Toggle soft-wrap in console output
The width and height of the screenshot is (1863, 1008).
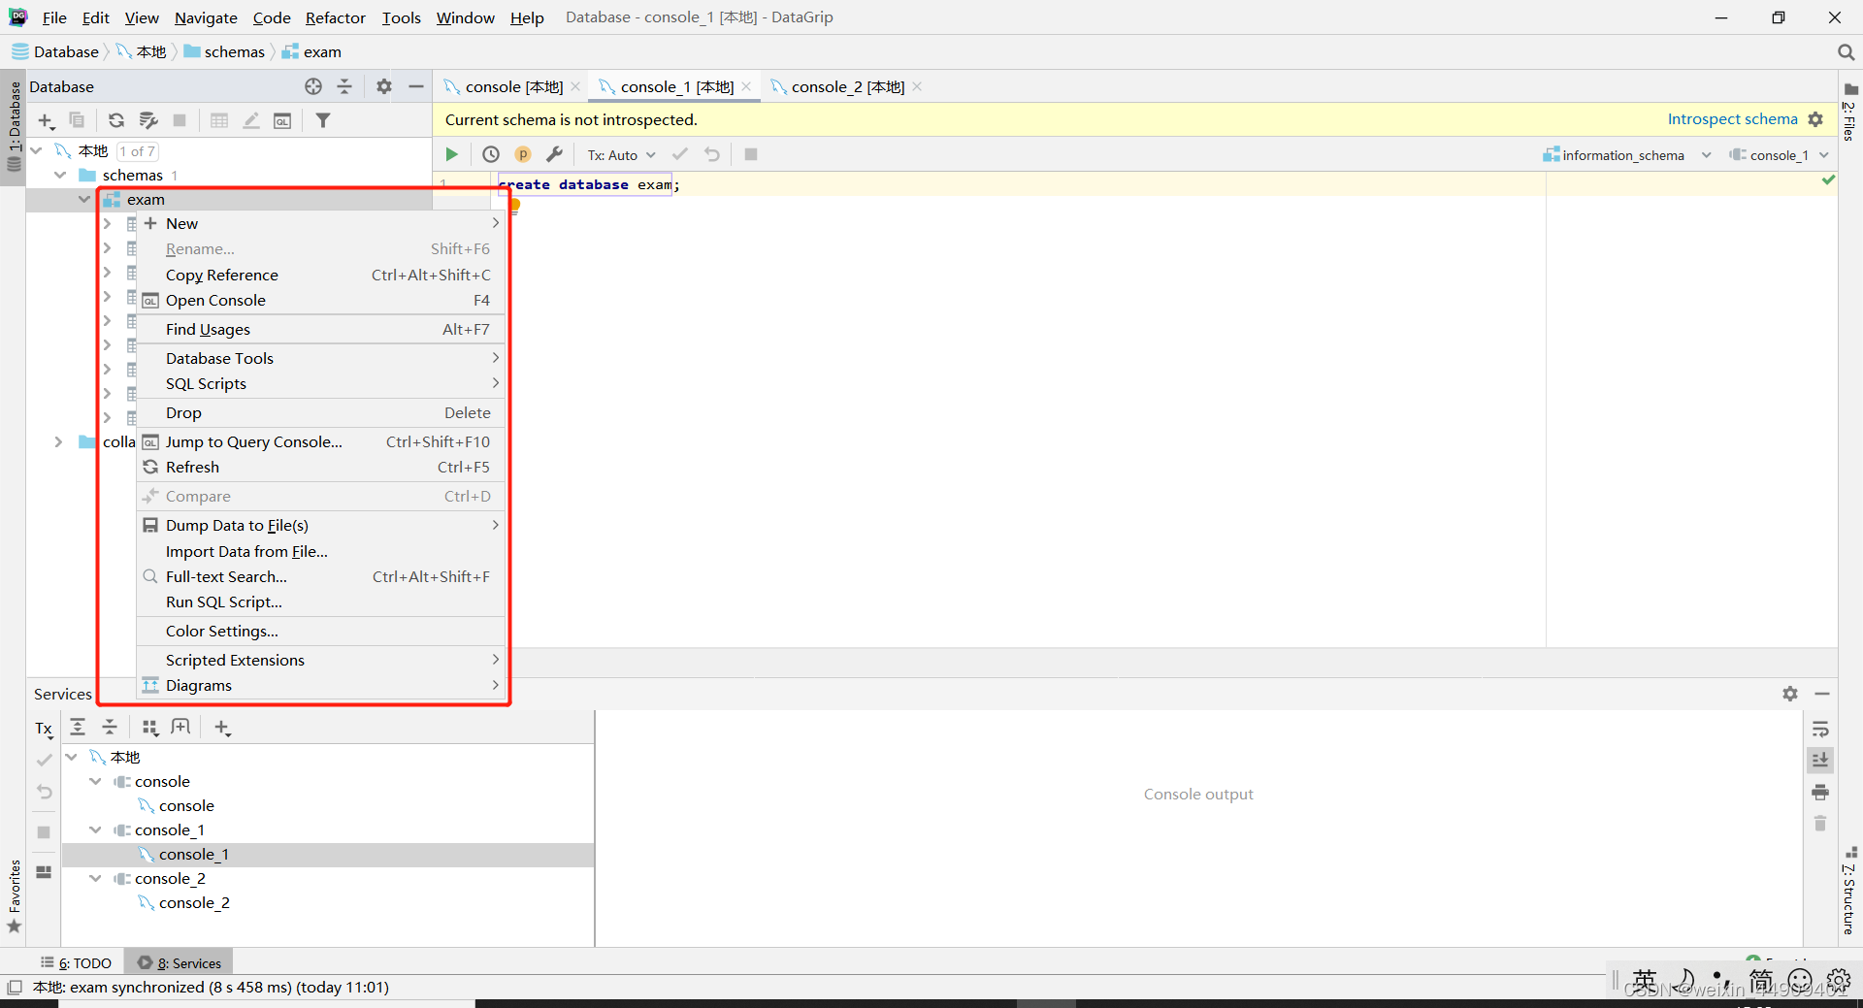pyautogui.click(x=1822, y=729)
